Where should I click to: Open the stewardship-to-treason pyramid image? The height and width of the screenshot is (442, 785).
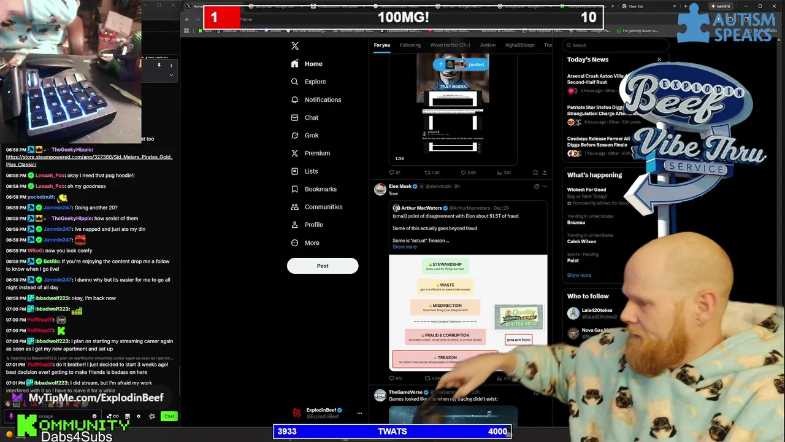click(468, 312)
